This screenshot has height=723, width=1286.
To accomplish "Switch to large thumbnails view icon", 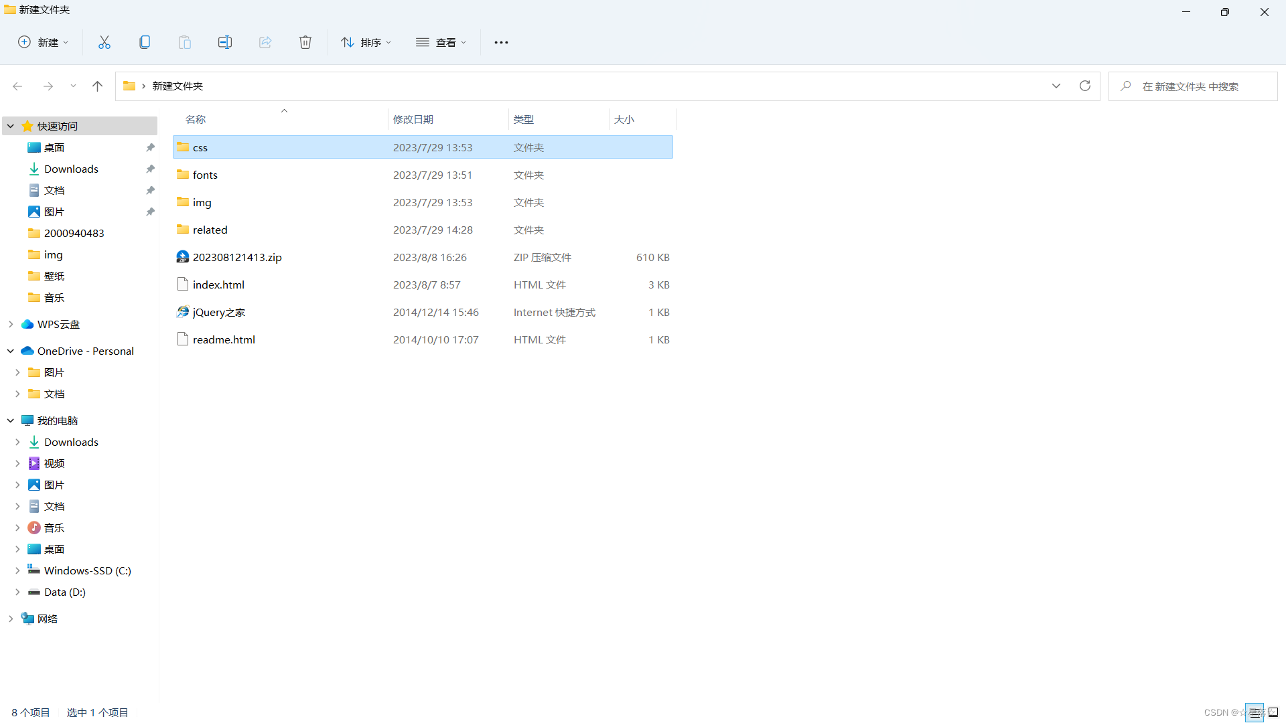I will coord(1274,713).
